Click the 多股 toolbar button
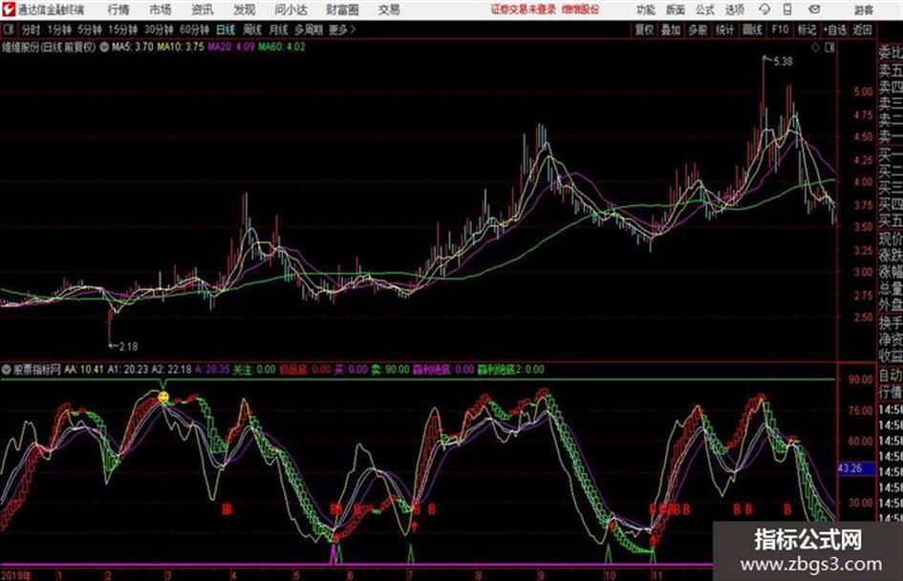 tap(698, 30)
